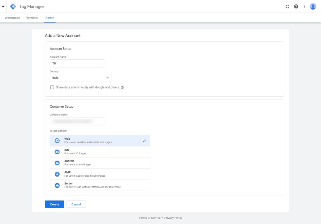This screenshot has width=321, height=224.
Task: Switch to the Versions tab
Action: (32, 18)
